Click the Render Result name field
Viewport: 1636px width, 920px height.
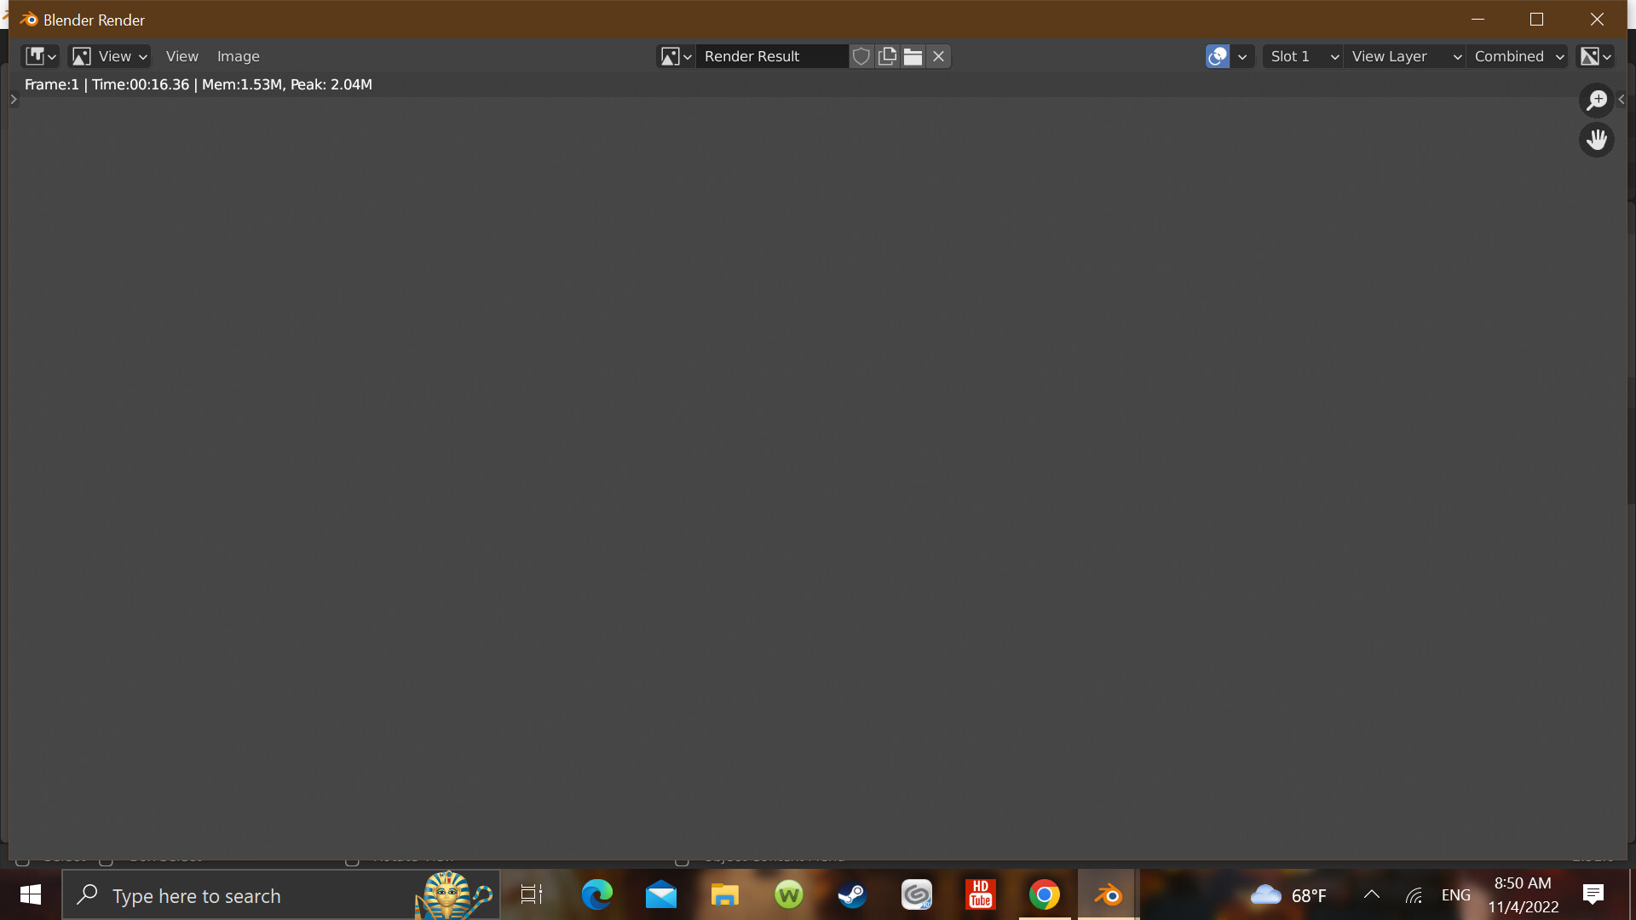[x=771, y=56]
